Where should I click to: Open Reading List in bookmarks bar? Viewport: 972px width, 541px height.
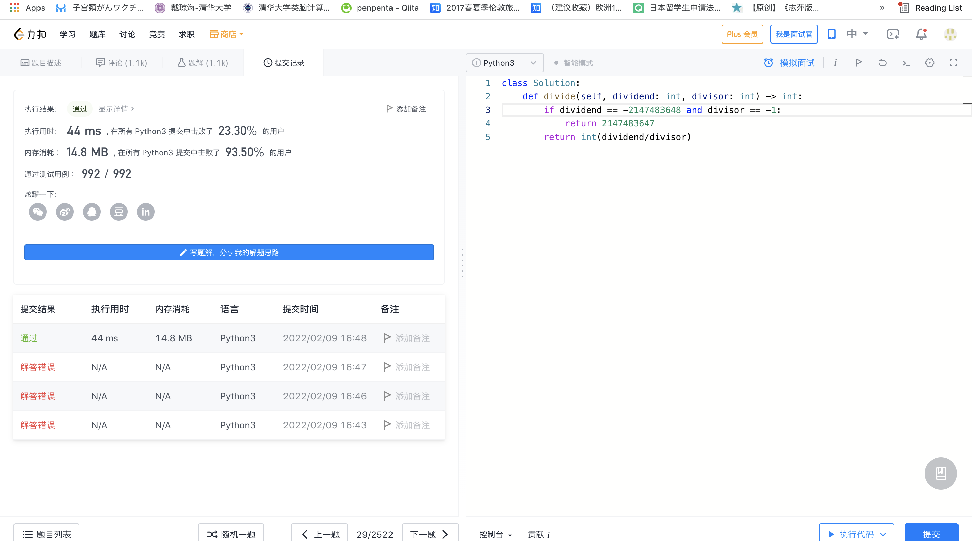[930, 8]
